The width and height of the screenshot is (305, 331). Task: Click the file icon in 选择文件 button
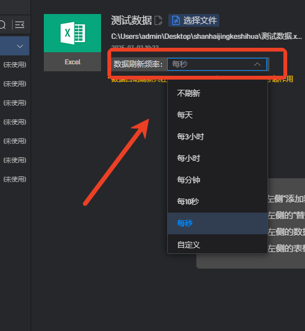click(176, 20)
